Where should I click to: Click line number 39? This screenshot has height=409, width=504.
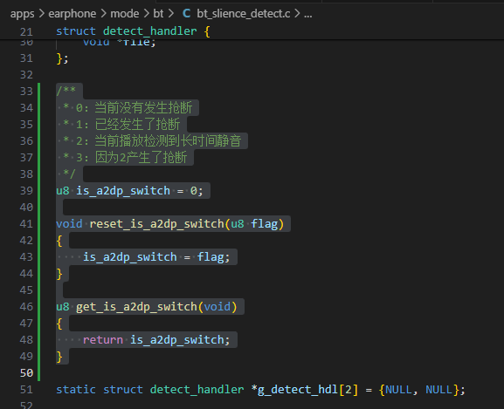click(x=26, y=191)
